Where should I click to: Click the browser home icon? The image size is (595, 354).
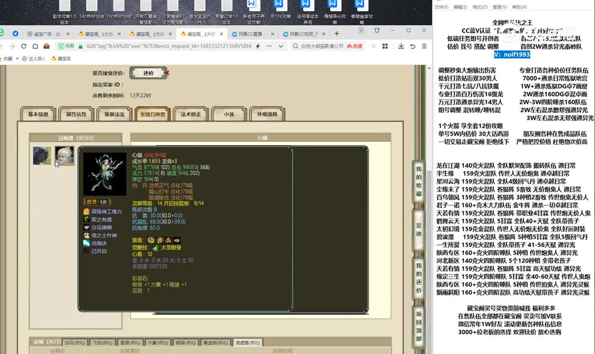pos(35,46)
